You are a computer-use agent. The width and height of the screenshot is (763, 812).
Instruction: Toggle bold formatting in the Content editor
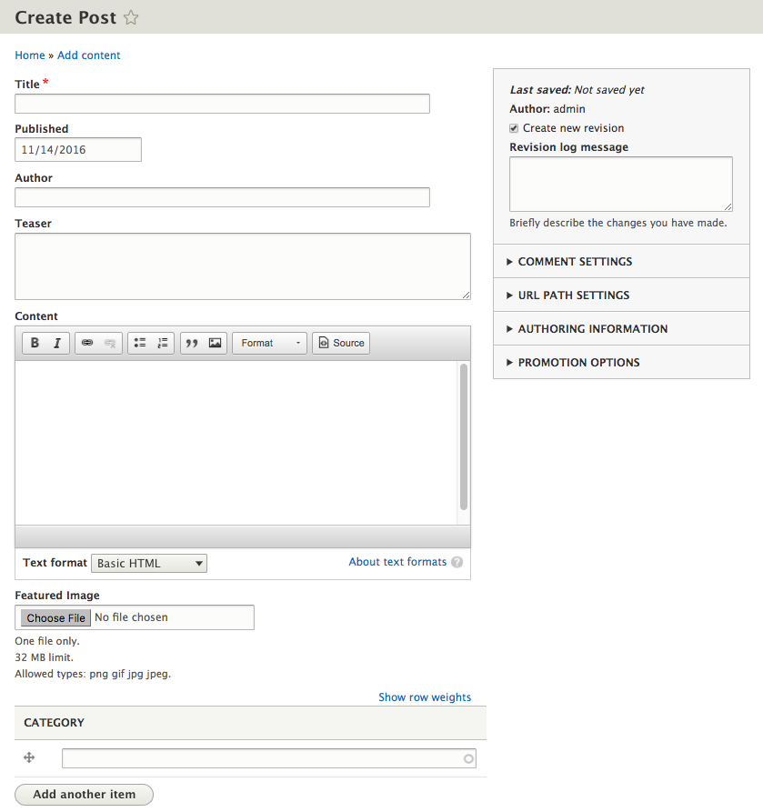35,343
